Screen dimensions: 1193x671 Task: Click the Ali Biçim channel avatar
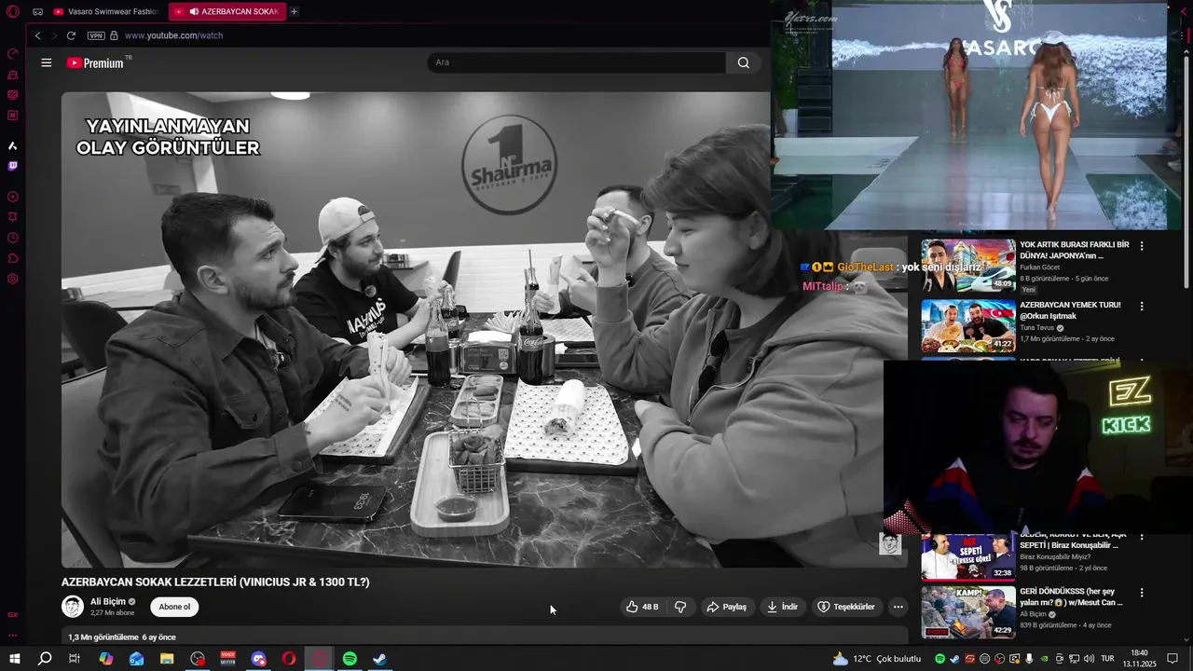point(73,607)
